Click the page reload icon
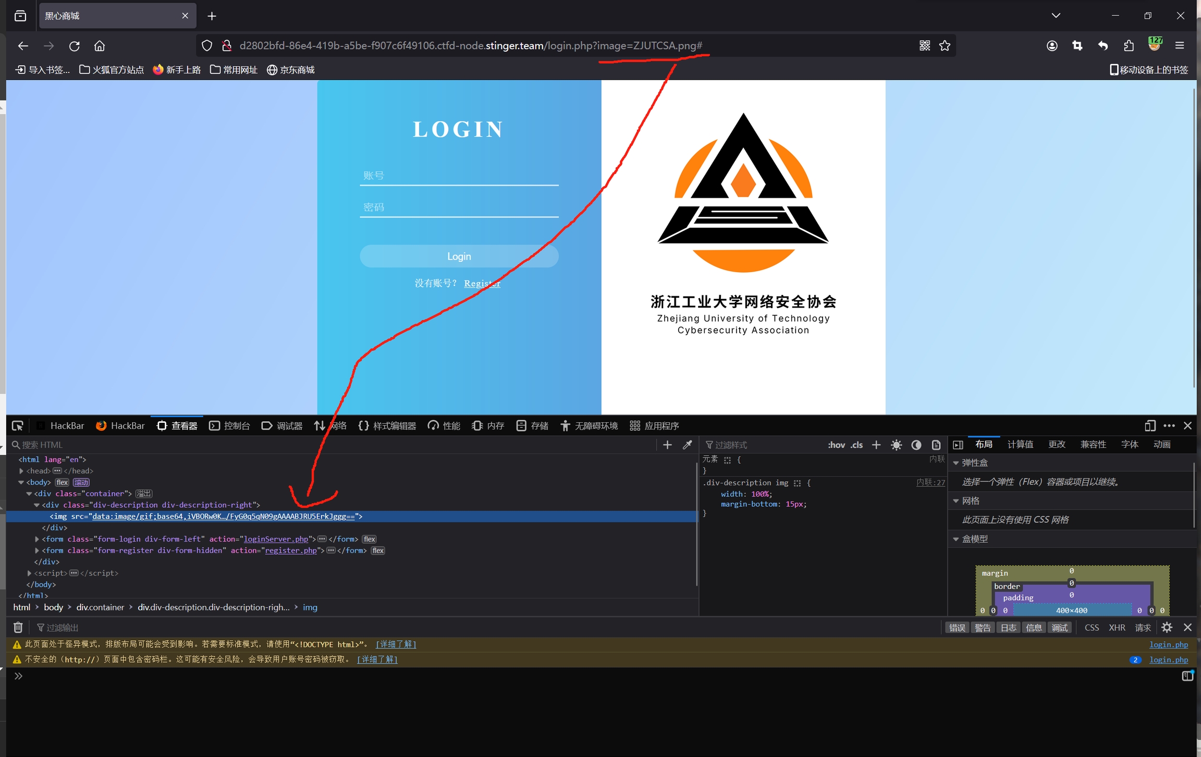The image size is (1201, 757). [x=75, y=46]
